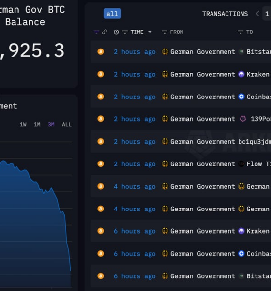
Task: Open the Coinbase recipient in the 6 hours ago row
Action: [258, 254]
